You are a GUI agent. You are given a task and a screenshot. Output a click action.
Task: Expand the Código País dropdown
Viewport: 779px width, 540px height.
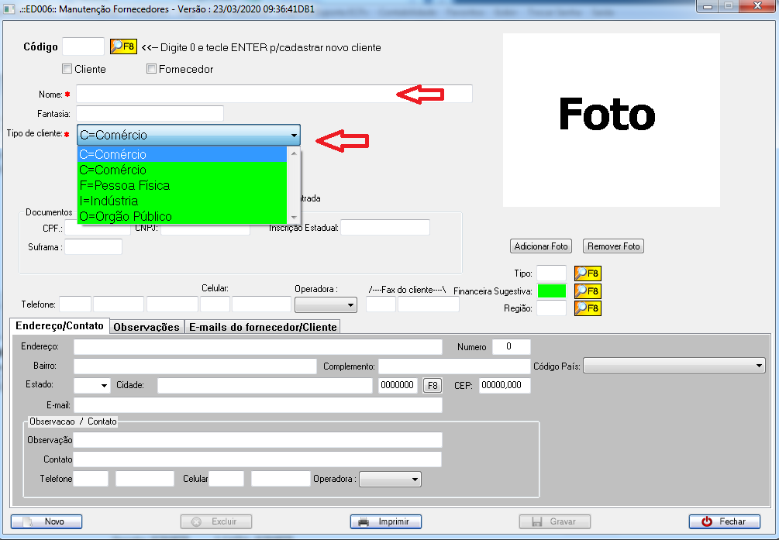pyautogui.click(x=757, y=366)
